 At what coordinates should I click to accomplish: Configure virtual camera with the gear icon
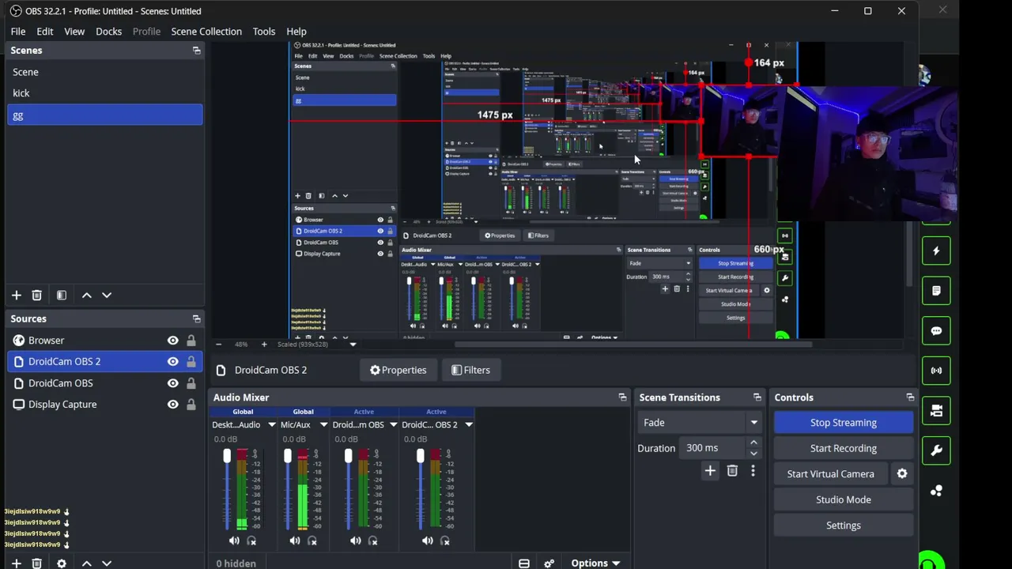coord(902,474)
